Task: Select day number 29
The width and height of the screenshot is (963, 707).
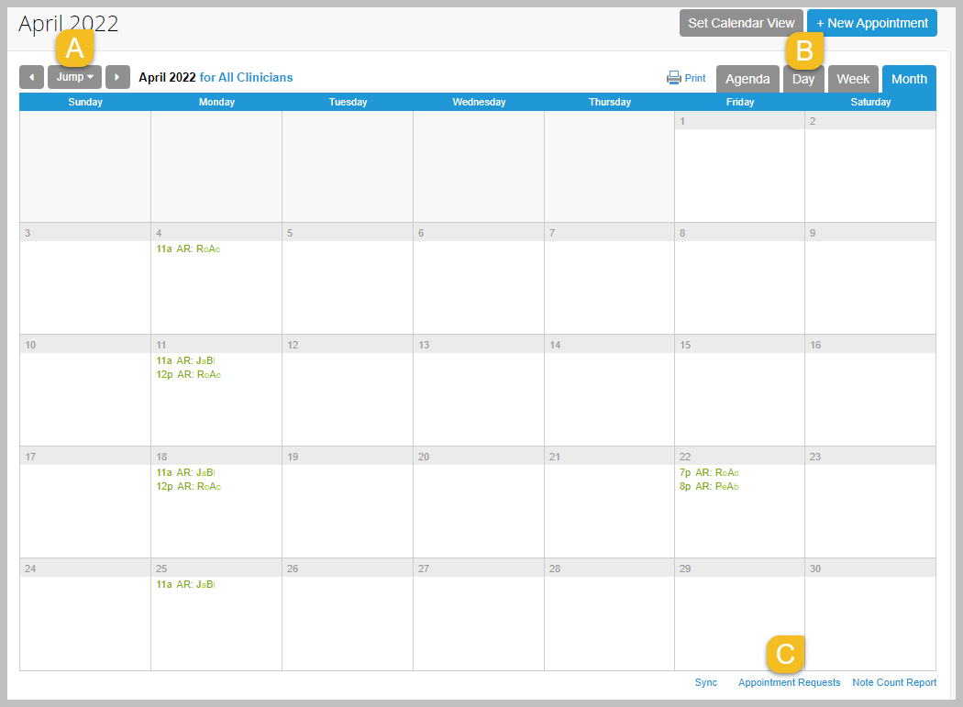Action: (685, 569)
